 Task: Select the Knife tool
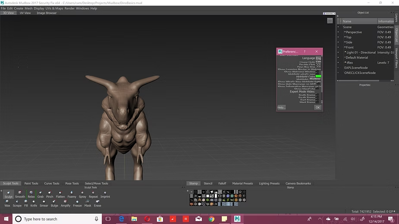tap(34, 203)
